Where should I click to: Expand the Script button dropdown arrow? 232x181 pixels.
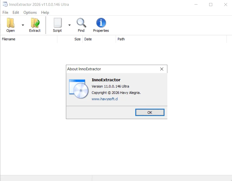pyautogui.click(x=69, y=25)
